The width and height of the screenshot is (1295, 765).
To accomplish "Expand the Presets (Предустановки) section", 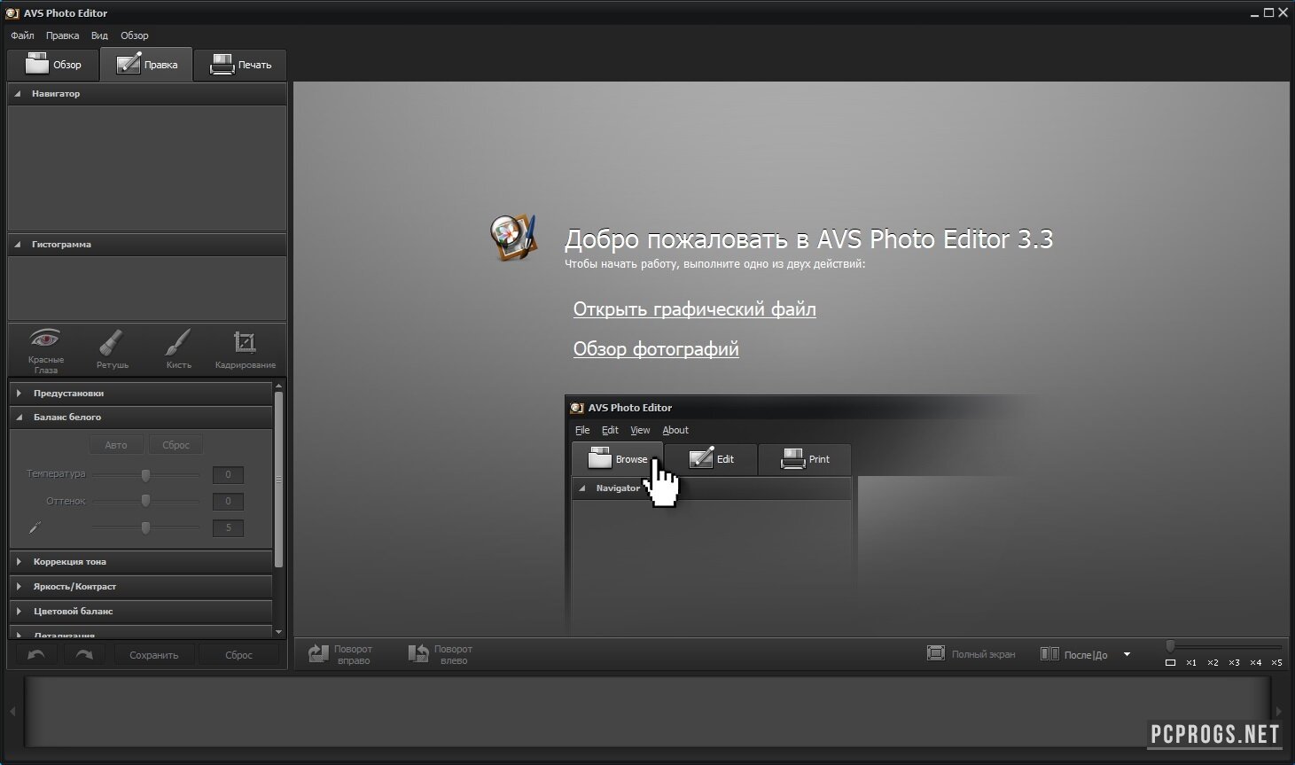I will click(68, 393).
